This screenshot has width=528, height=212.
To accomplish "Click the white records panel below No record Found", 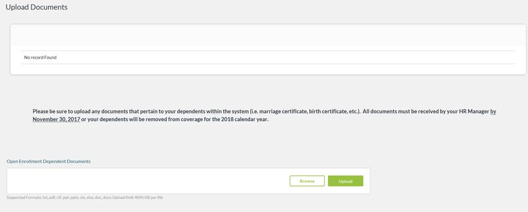I will (x=268, y=69).
